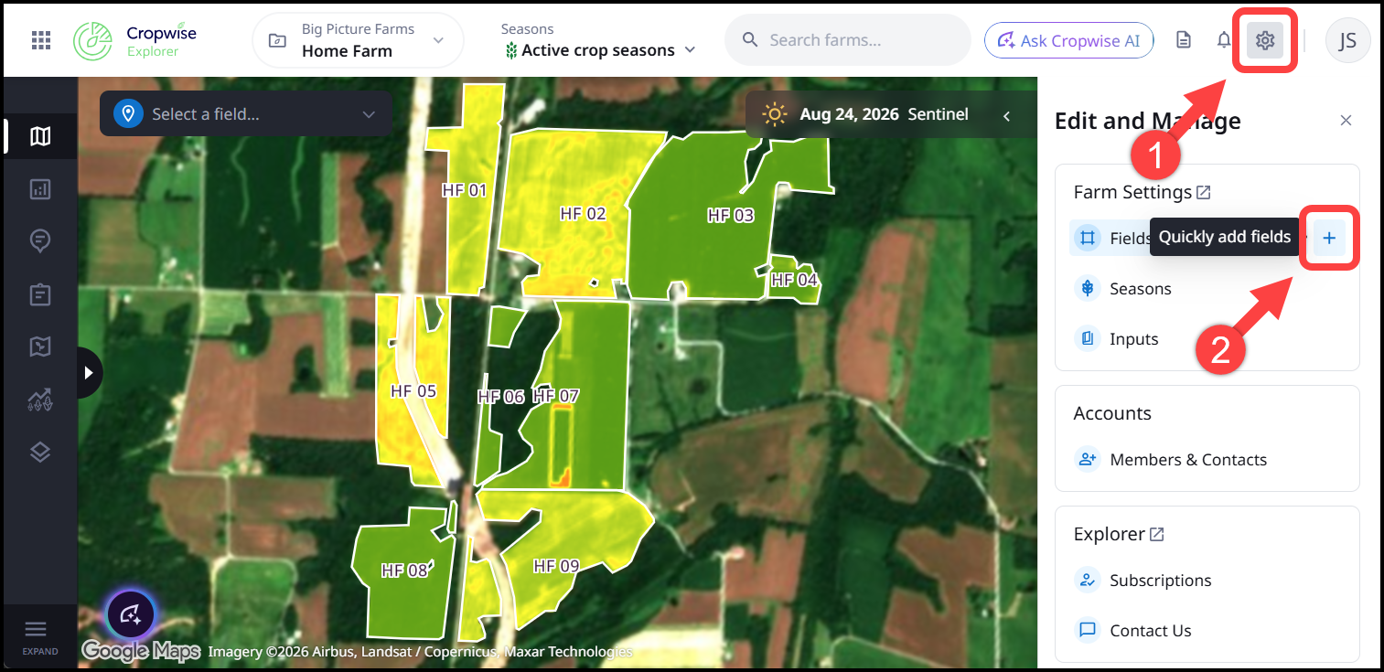Viewport: 1384px width, 672px height.
Task: Open the layers sidebar icon
Action: [40, 452]
